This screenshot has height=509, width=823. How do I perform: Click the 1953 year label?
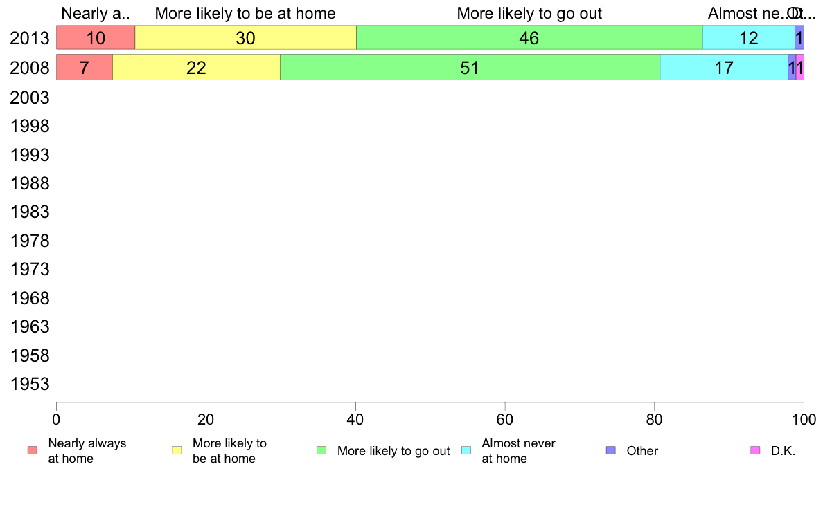click(x=30, y=385)
